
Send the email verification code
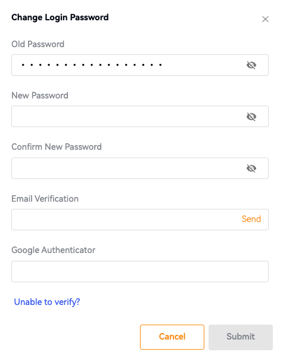[251, 219]
